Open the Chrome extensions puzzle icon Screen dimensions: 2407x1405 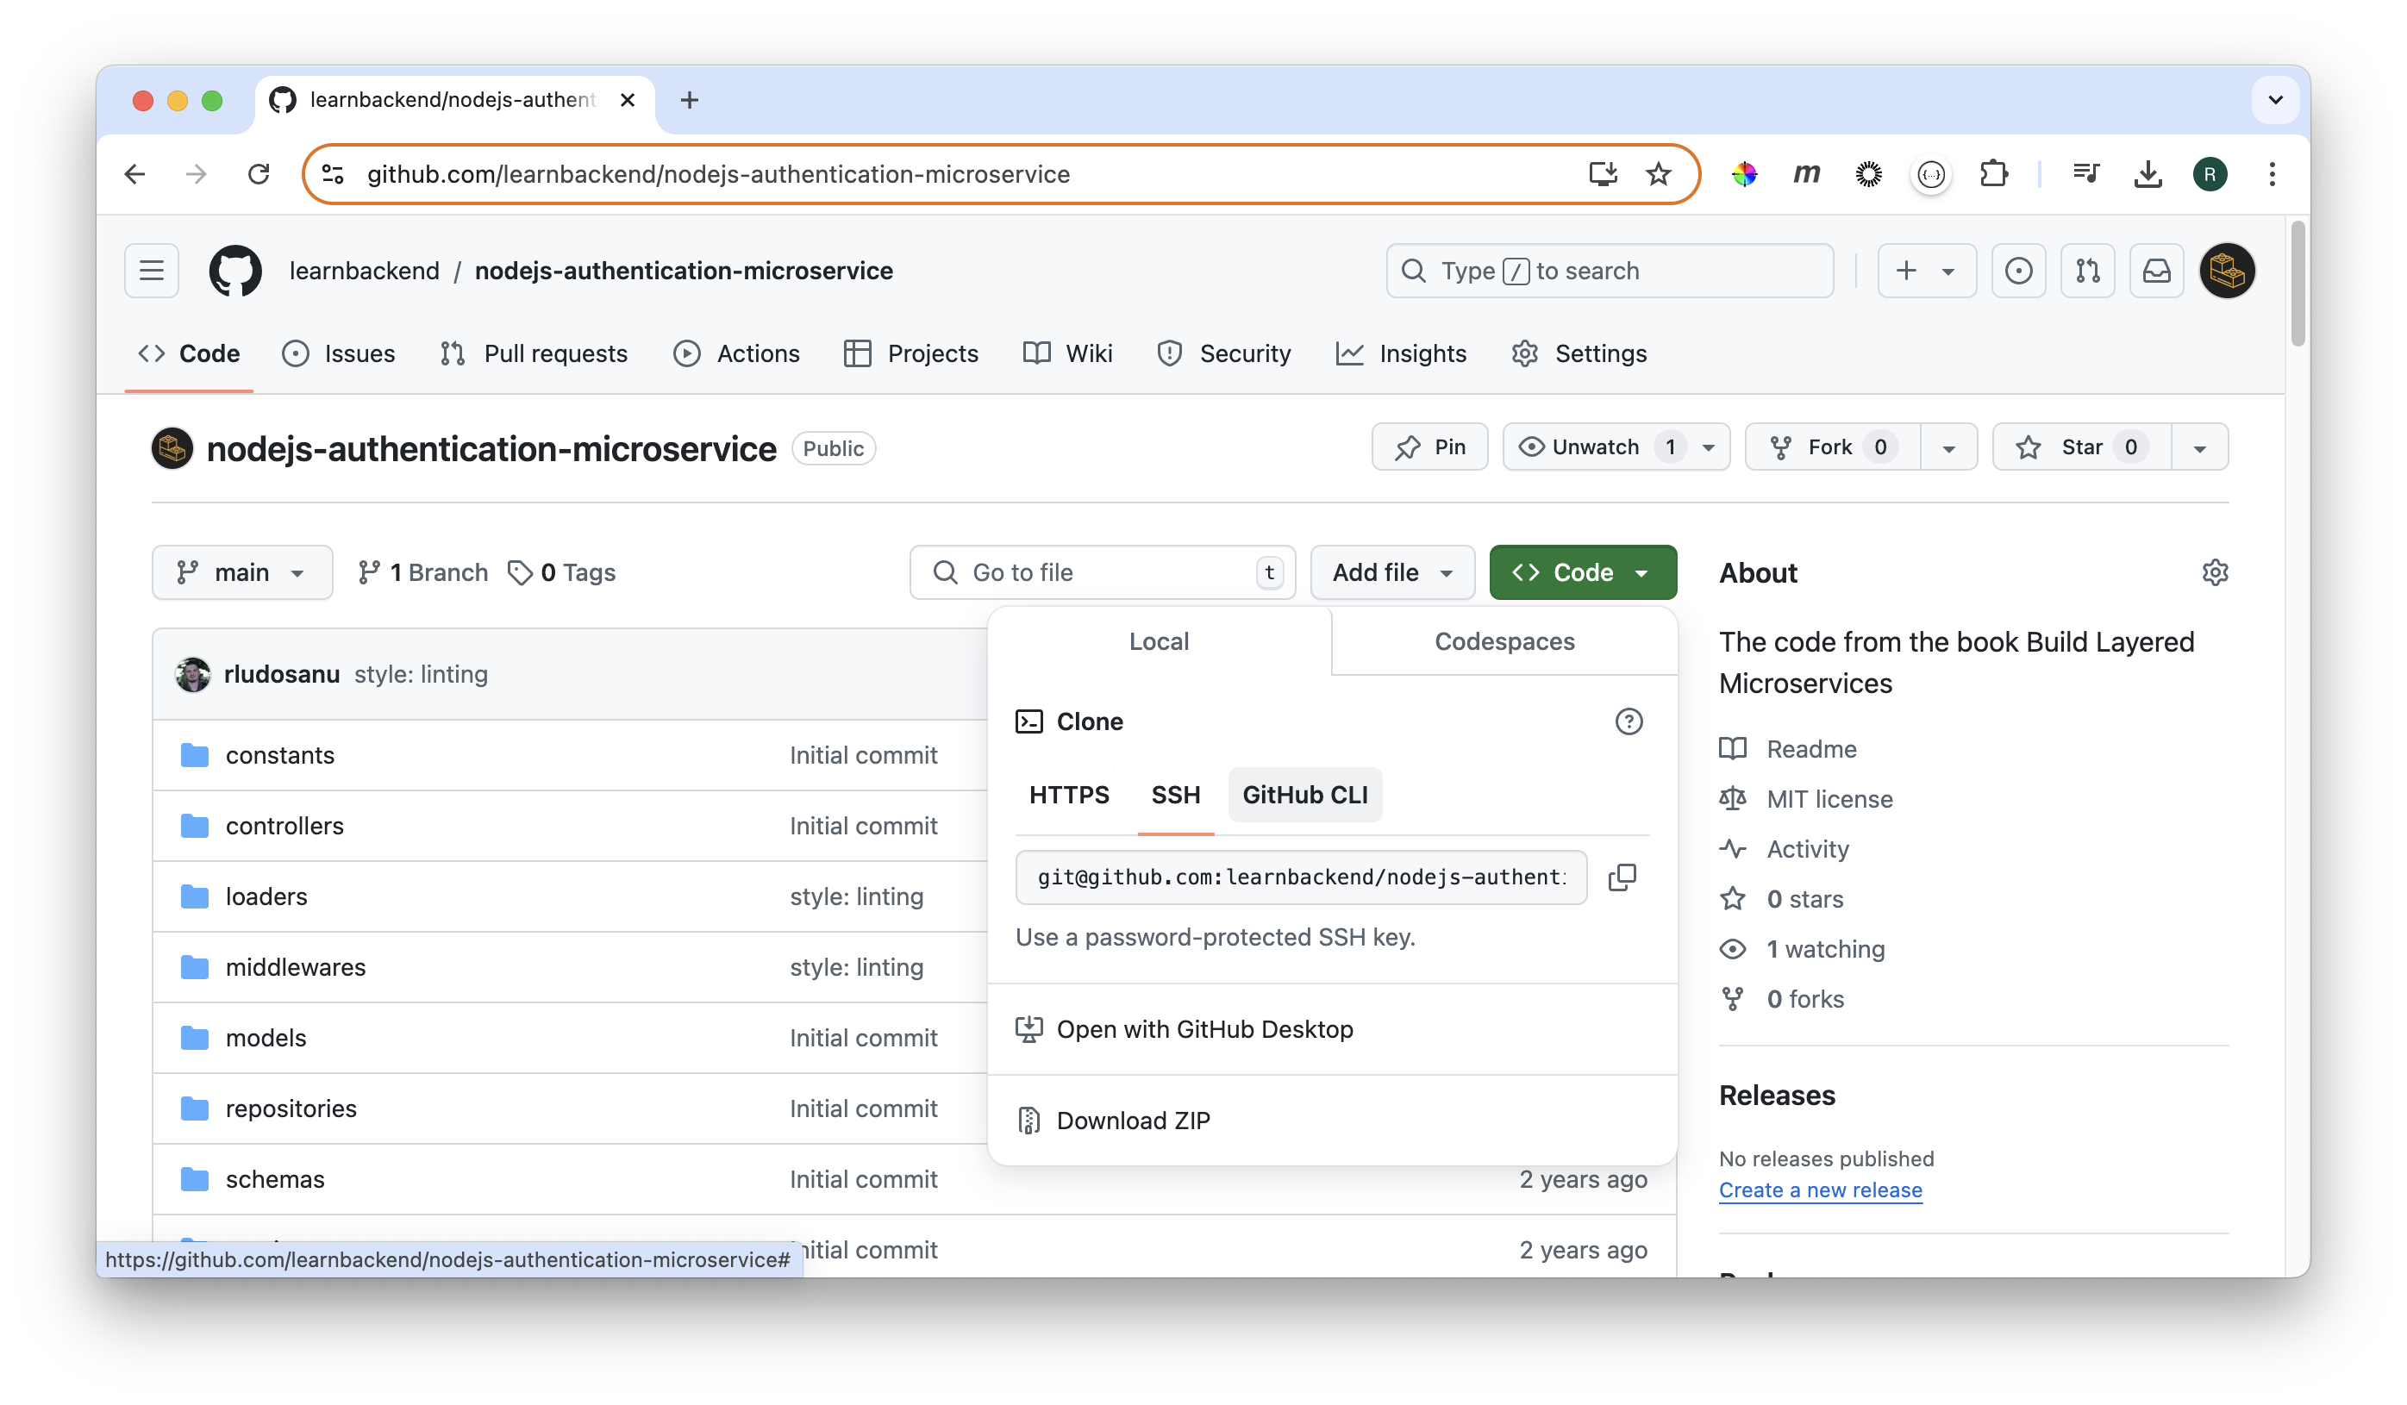pyautogui.click(x=1993, y=174)
